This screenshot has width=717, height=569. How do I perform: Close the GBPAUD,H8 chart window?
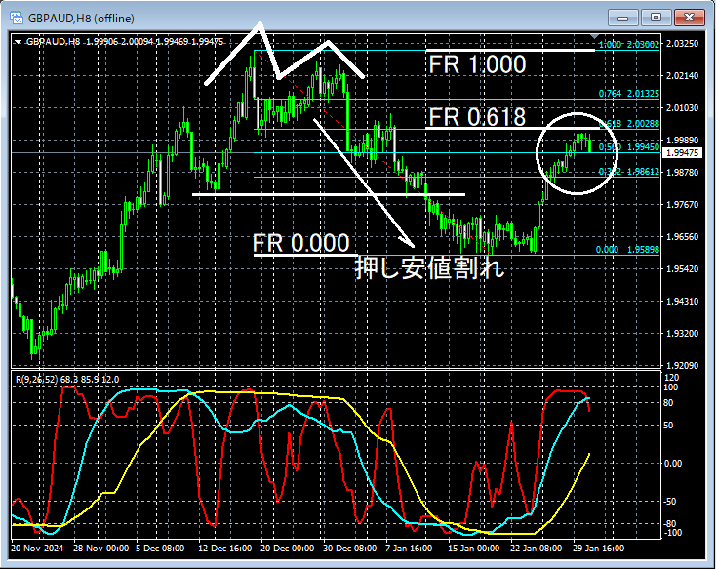689,18
